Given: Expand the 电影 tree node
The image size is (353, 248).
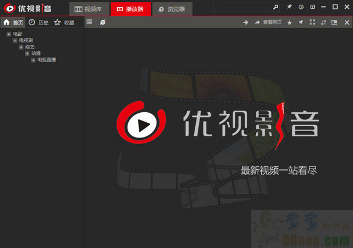Looking at the screenshot, I should (x=9, y=34).
